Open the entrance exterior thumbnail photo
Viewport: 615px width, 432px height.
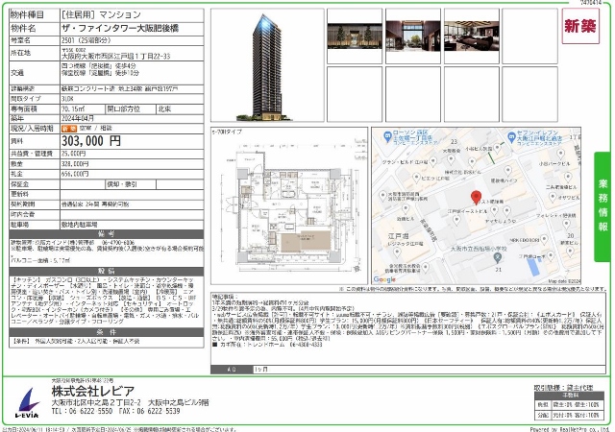coord(355,36)
